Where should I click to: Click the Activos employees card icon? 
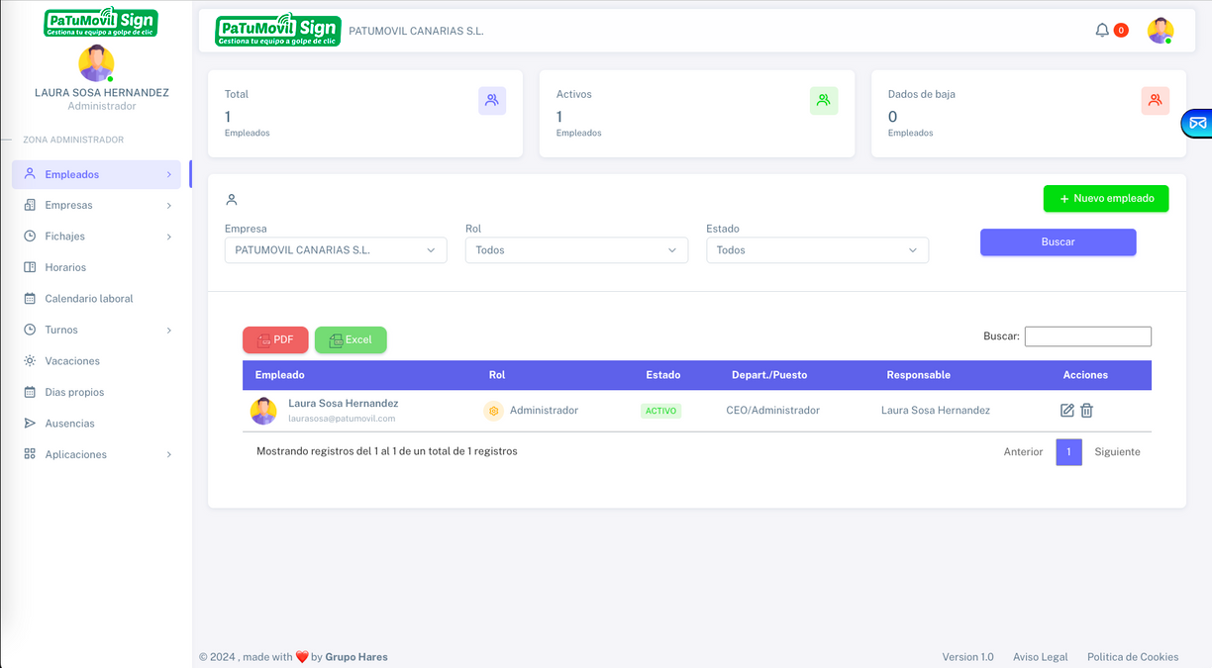click(x=823, y=100)
